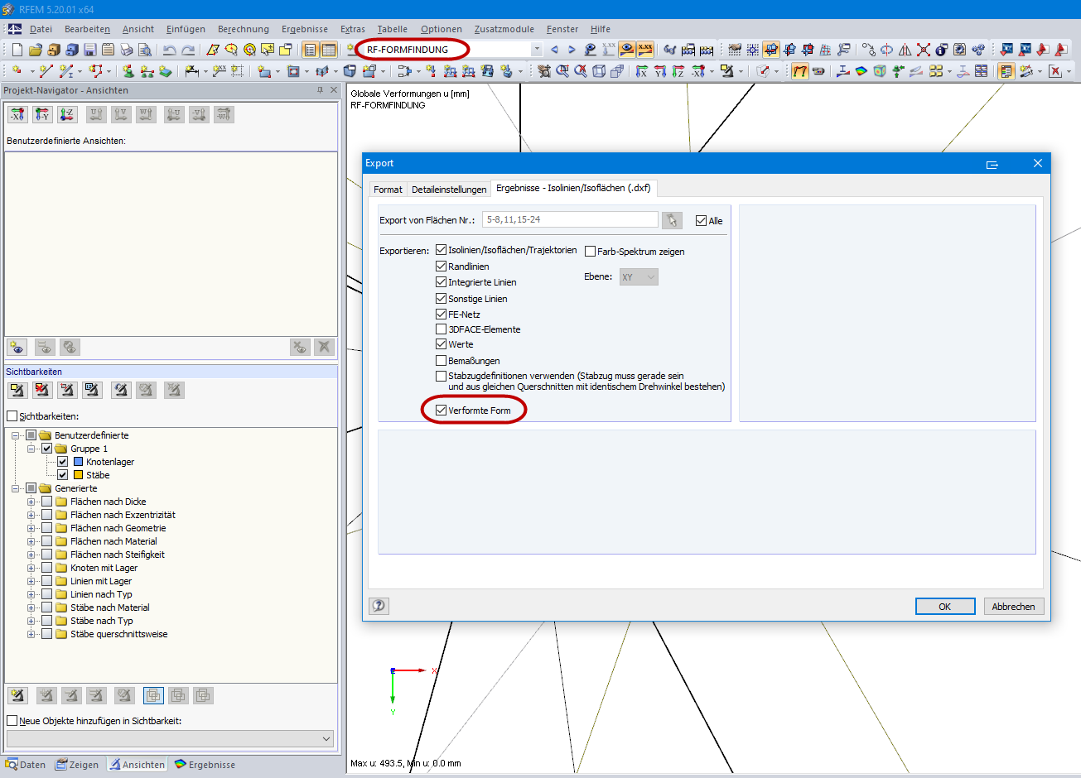Screen dimensions: 1081x778
Task: Uncheck Integrierte Linien checkbox
Action: 442,282
